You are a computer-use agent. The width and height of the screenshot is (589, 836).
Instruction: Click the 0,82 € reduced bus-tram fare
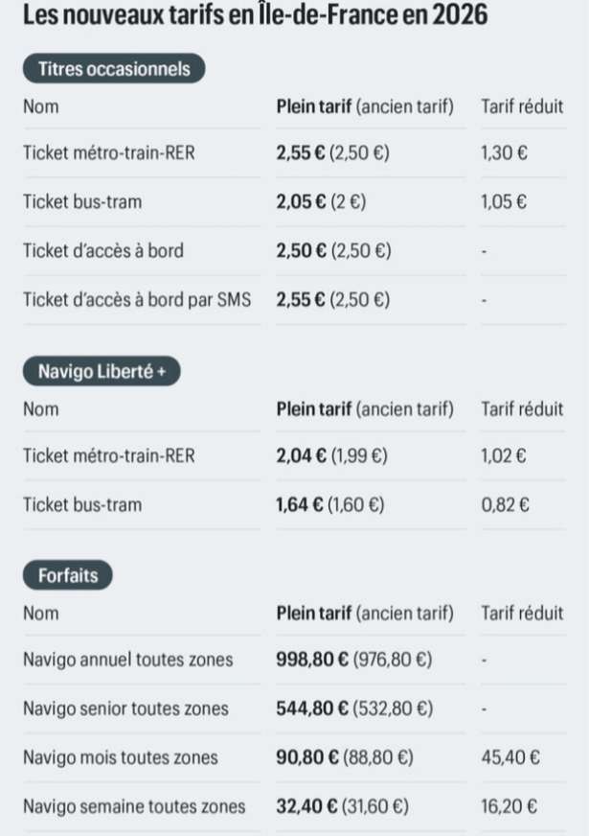click(x=505, y=504)
